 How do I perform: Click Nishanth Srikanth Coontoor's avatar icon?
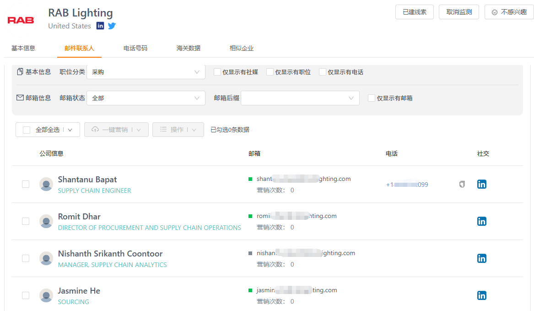pos(46,258)
